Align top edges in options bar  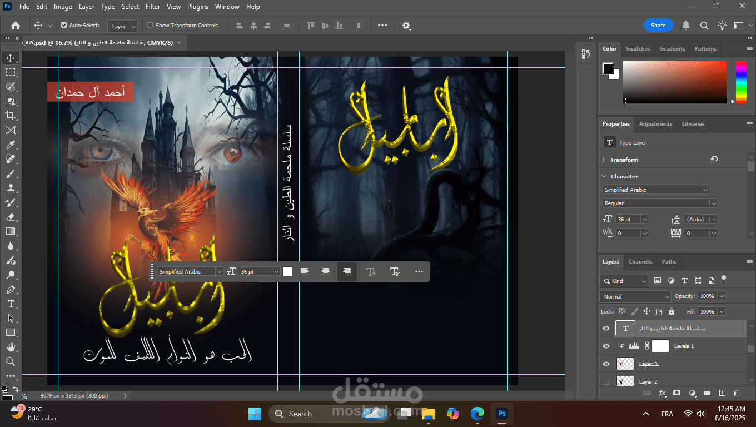pos(310,26)
